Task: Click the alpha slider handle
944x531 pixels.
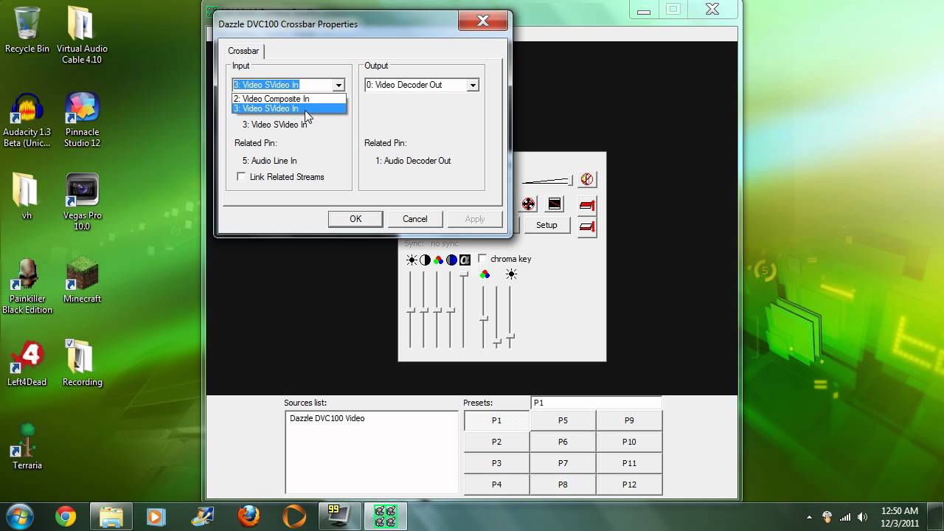Action: click(x=464, y=274)
